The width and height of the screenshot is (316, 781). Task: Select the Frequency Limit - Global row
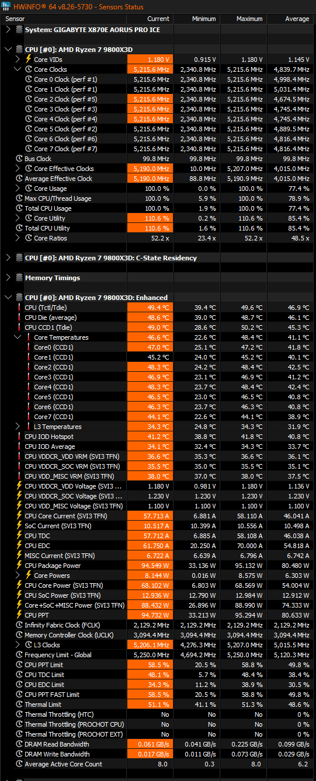point(158,655)
